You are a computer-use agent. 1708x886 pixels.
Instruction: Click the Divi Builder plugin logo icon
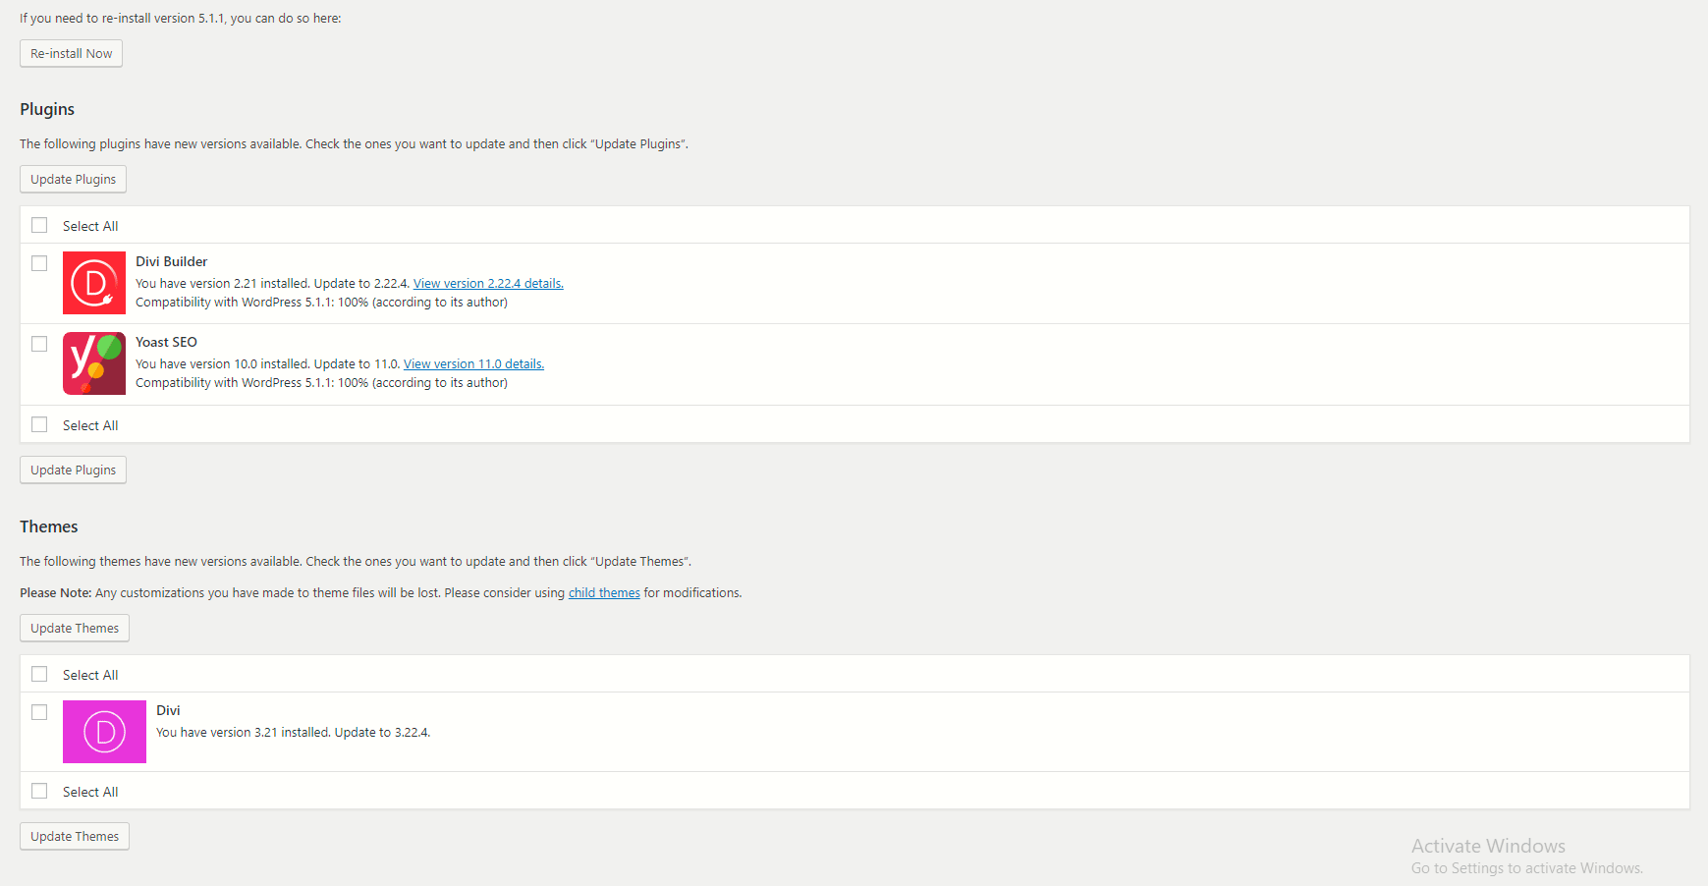click(x=94, y=283)
